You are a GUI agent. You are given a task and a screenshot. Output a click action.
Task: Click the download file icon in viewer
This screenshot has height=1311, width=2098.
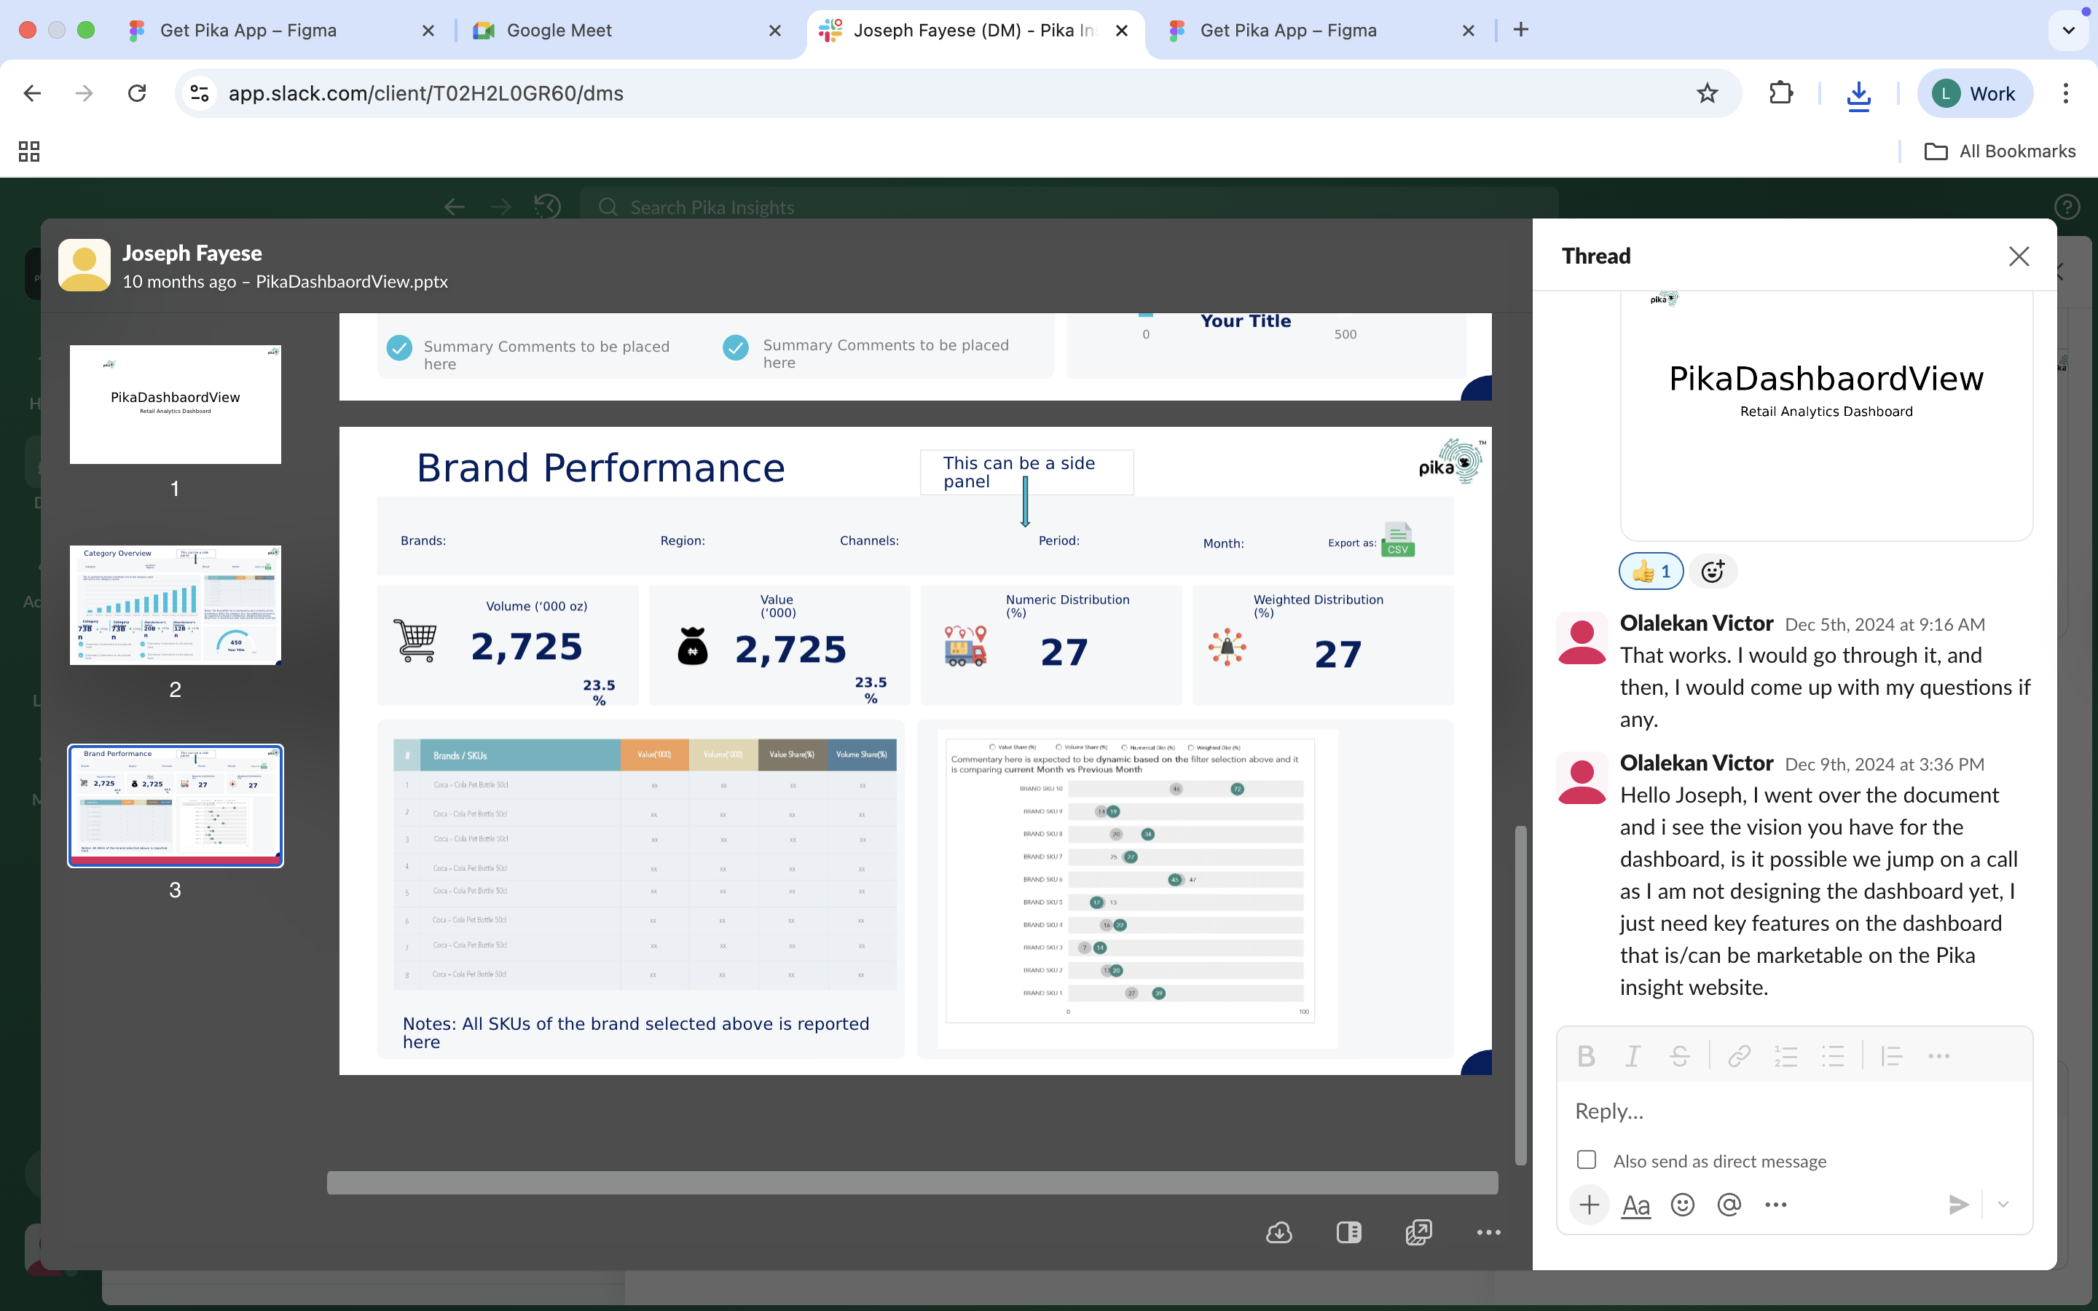tap(1278, 1232)
